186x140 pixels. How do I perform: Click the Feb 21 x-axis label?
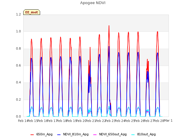[91, 121]
